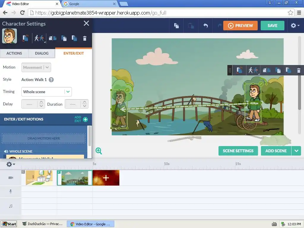Click rotate handle above the right character
Viewport: 304px width, 228px height.
[261, 83]
